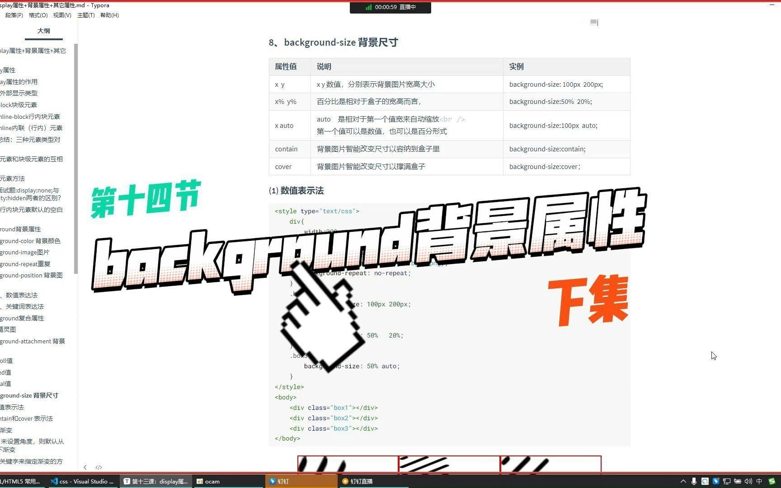Image resolution: width=781 pixels, height=488 pixels.
Task: Go to ground-repeat重复 outline entry
Action: 25,264
